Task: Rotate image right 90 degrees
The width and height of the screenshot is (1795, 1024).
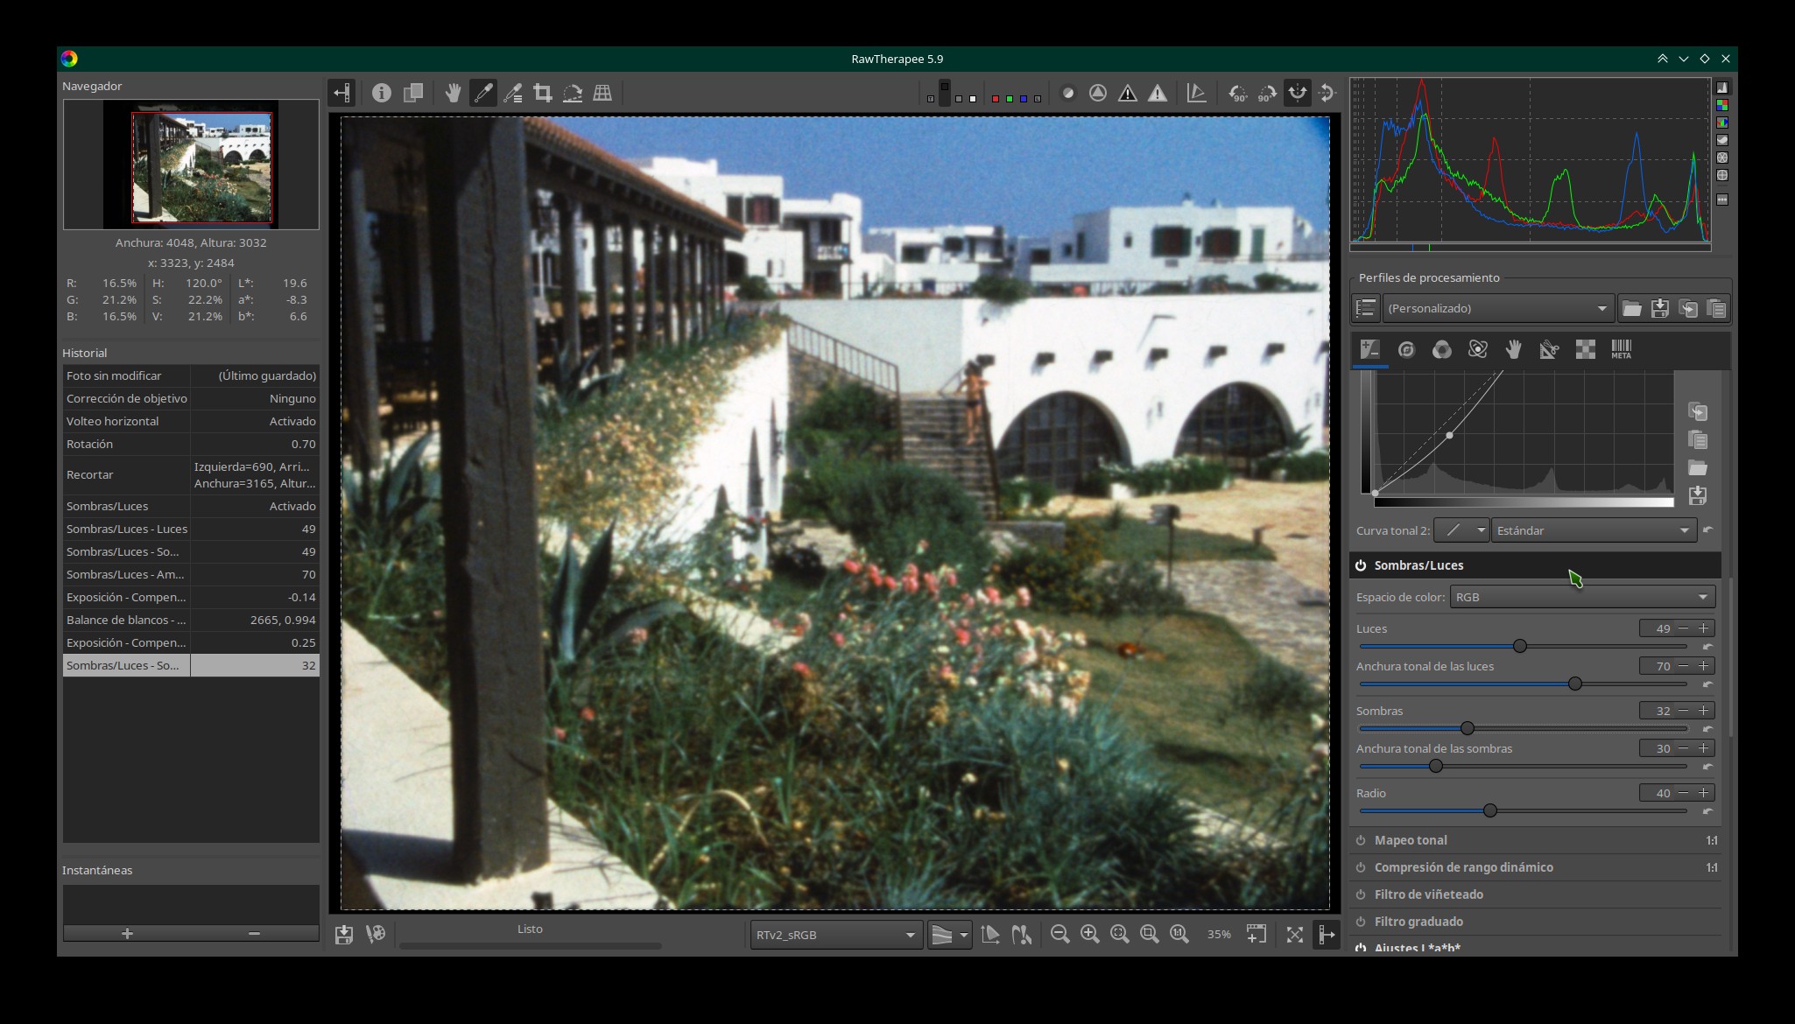Action: [1267, 93]
